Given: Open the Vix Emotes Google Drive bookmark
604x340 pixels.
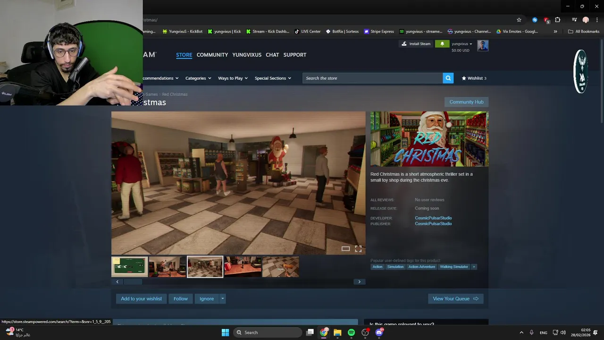Looking at the screenshot, I should pyautogui.click(x=517, y=32).
